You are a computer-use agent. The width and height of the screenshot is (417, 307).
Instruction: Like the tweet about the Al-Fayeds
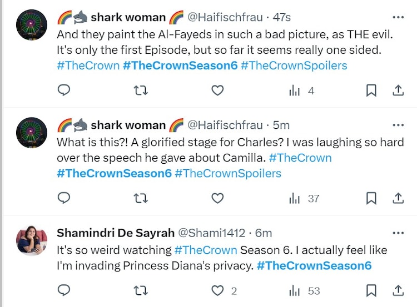coord(218,90)
